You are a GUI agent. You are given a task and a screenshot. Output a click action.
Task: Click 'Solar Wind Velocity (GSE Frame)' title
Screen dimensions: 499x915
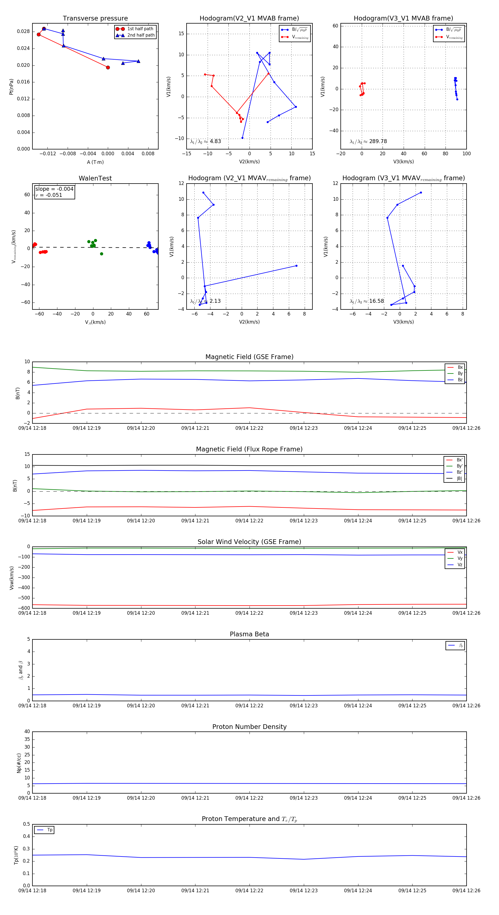(249, 542)
